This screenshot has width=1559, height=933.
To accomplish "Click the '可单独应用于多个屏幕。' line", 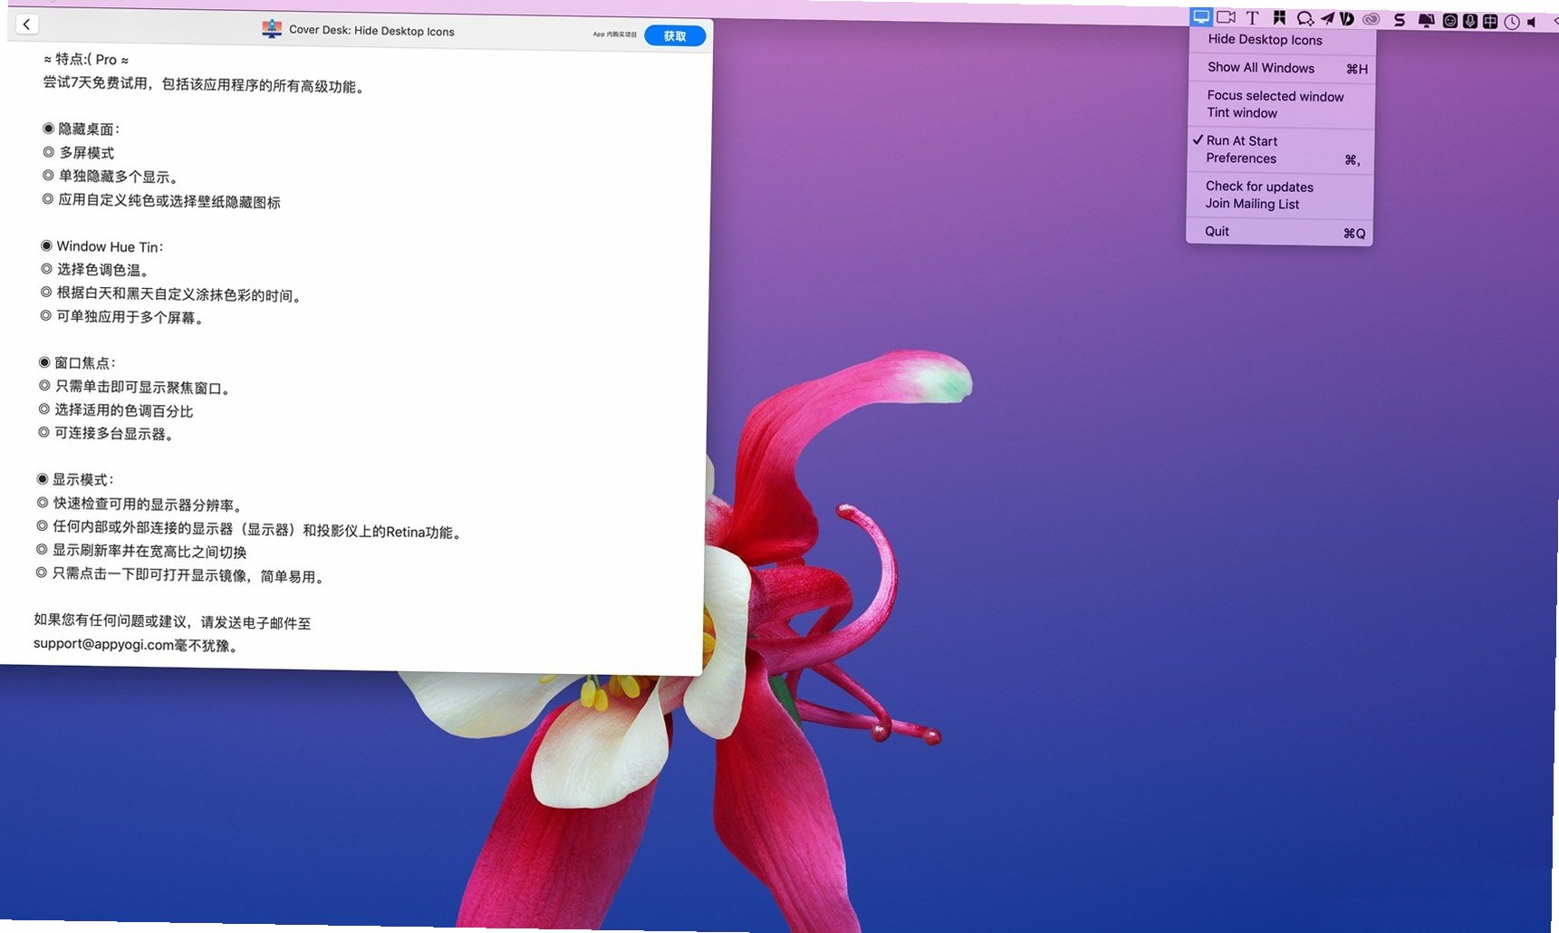I will pyautogui.click(x=122, y=317).
